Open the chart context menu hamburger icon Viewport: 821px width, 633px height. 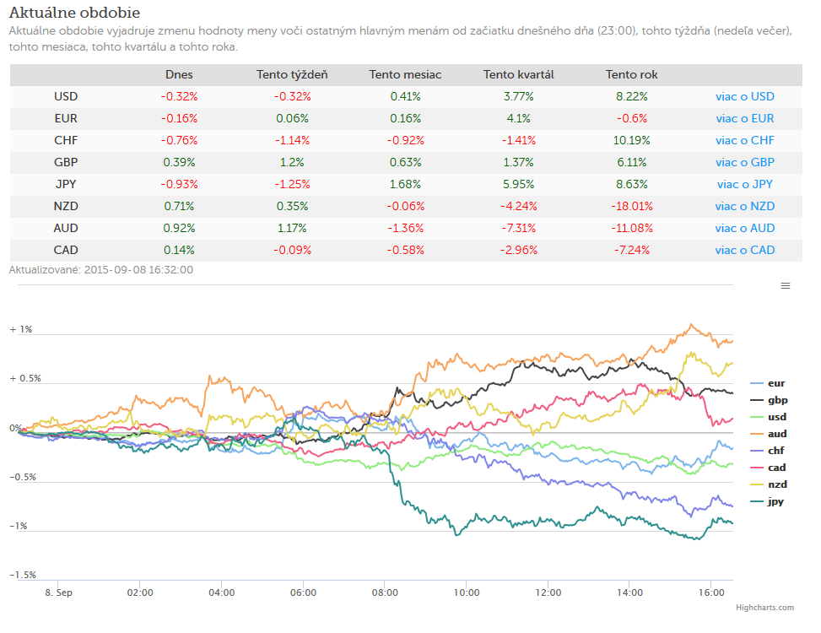786,286
